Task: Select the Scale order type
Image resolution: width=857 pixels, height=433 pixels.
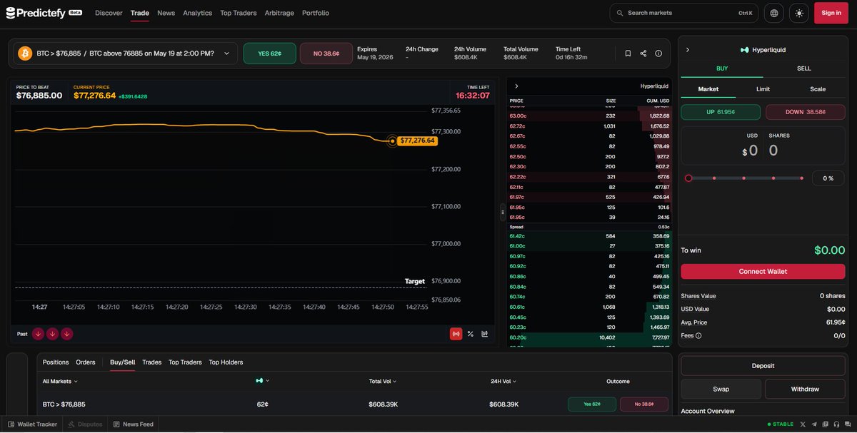Action: point(818,89)
